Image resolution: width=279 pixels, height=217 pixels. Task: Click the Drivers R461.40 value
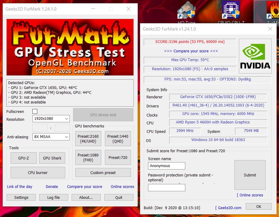[x=218, y=105]
